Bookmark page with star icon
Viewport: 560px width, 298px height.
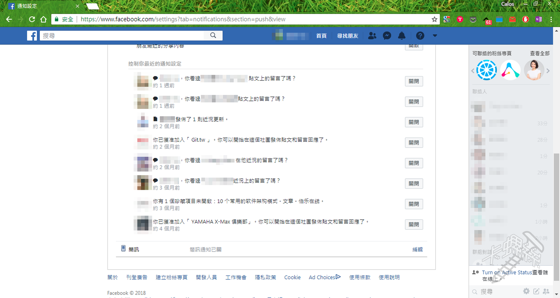click(434, 19)
